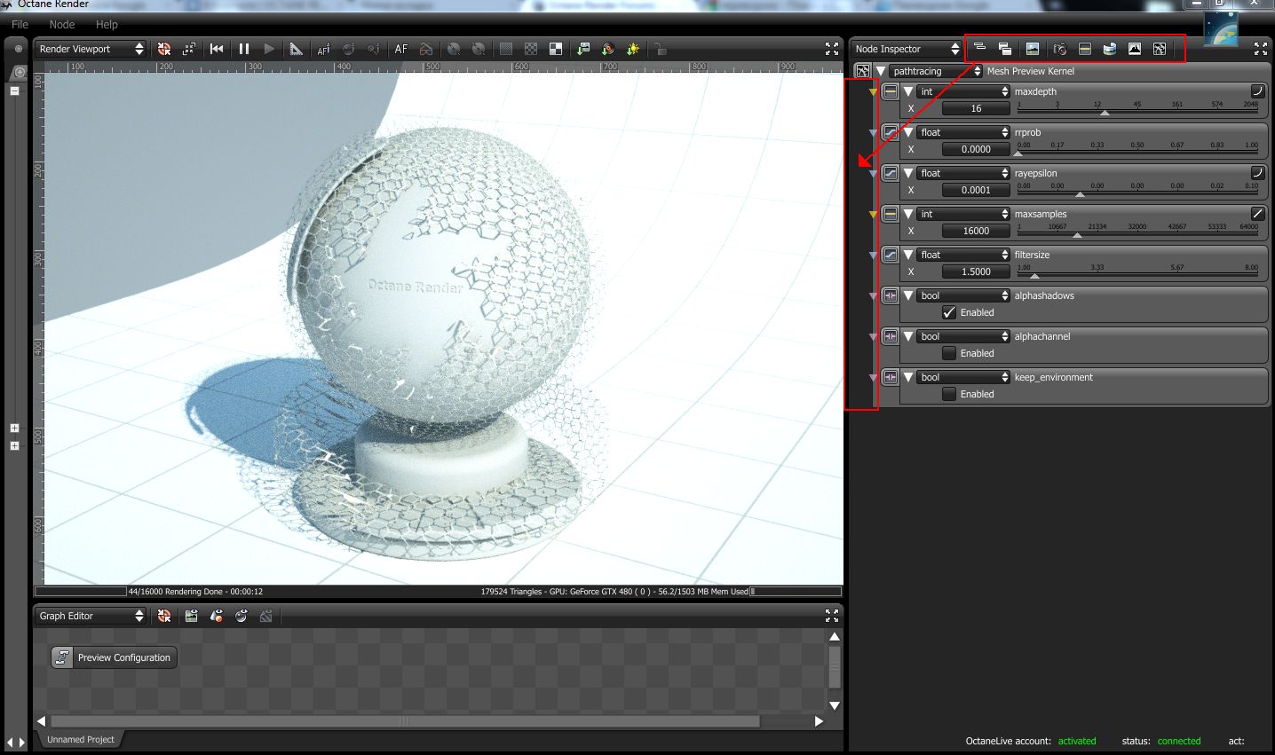
Task: Click the curve button on rayepsilon row
Action: [x=1257, y=173]
